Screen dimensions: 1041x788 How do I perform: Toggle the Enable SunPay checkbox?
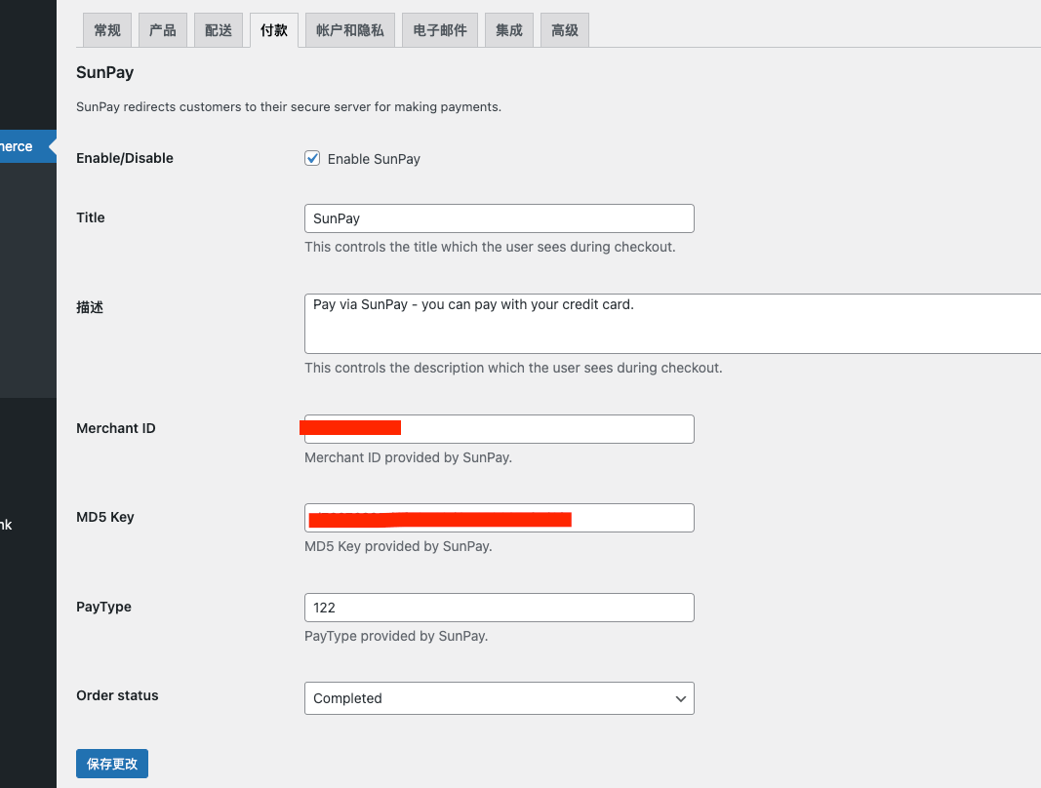tap(312, 158)
